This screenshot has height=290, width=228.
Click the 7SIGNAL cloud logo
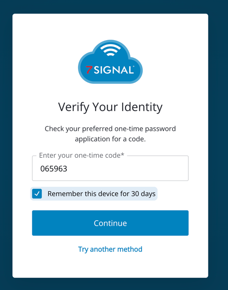(110, 62)
